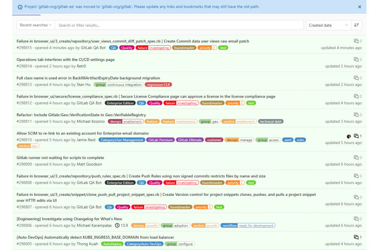Click workflow ready for development label
This screenshot has width=375, height=250.
tap(248, 226)
